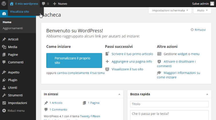The height and width of the screenshot is (120, 216).
Task: Click the page icon beside 1 Pagina
Action: 84,103
